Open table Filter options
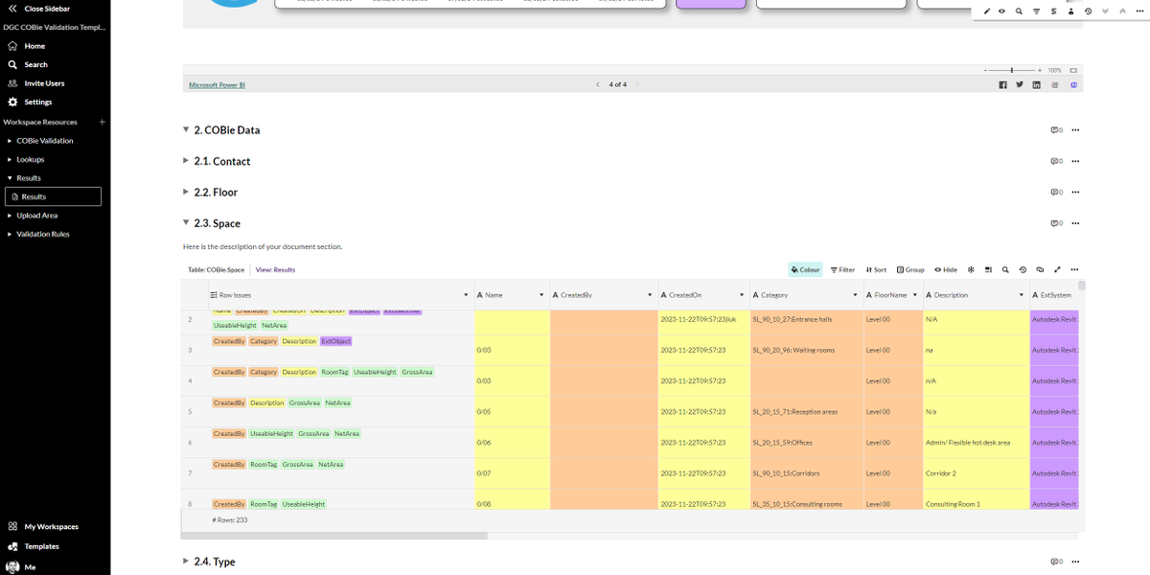1150x575 pixels. (842, 270)
